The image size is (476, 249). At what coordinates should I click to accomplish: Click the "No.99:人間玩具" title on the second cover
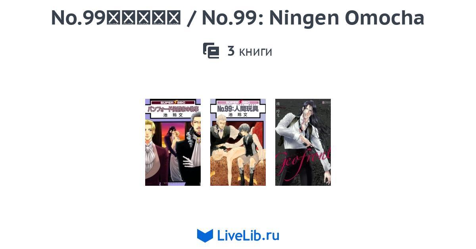coord(238,108)
